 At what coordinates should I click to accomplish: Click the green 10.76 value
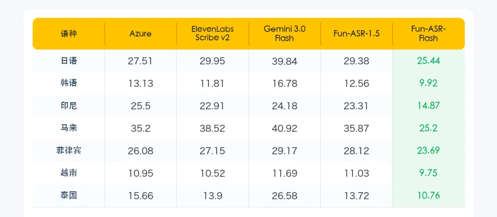coord(428,195)
